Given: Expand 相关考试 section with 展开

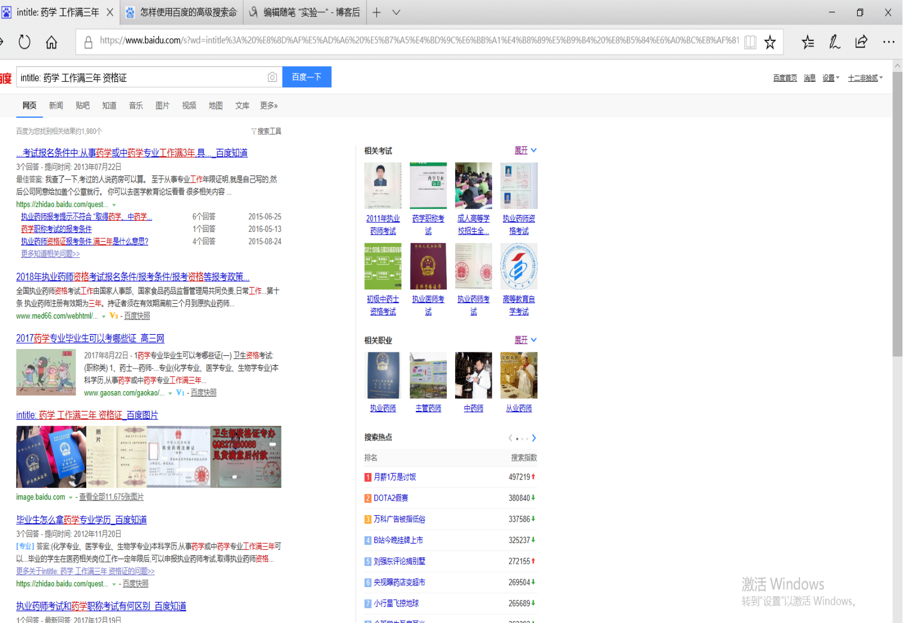Looking at the screenshot, I should (x=525, y=150).
